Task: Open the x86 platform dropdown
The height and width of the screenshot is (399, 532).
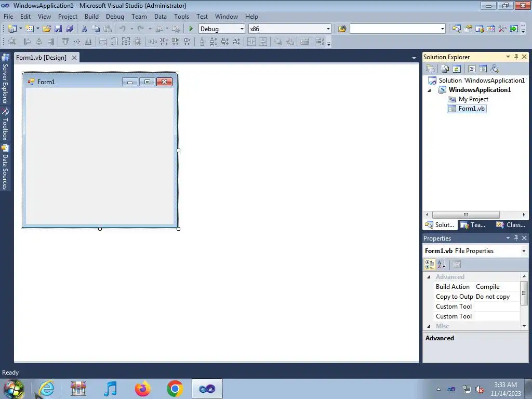Action: tap(328, 29)
